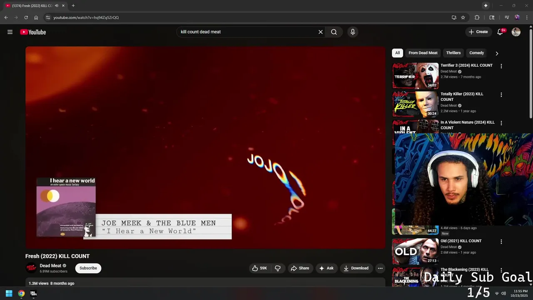533x300 pixels.
Task: Open the Chrome profile avatar
Action: 517,17
